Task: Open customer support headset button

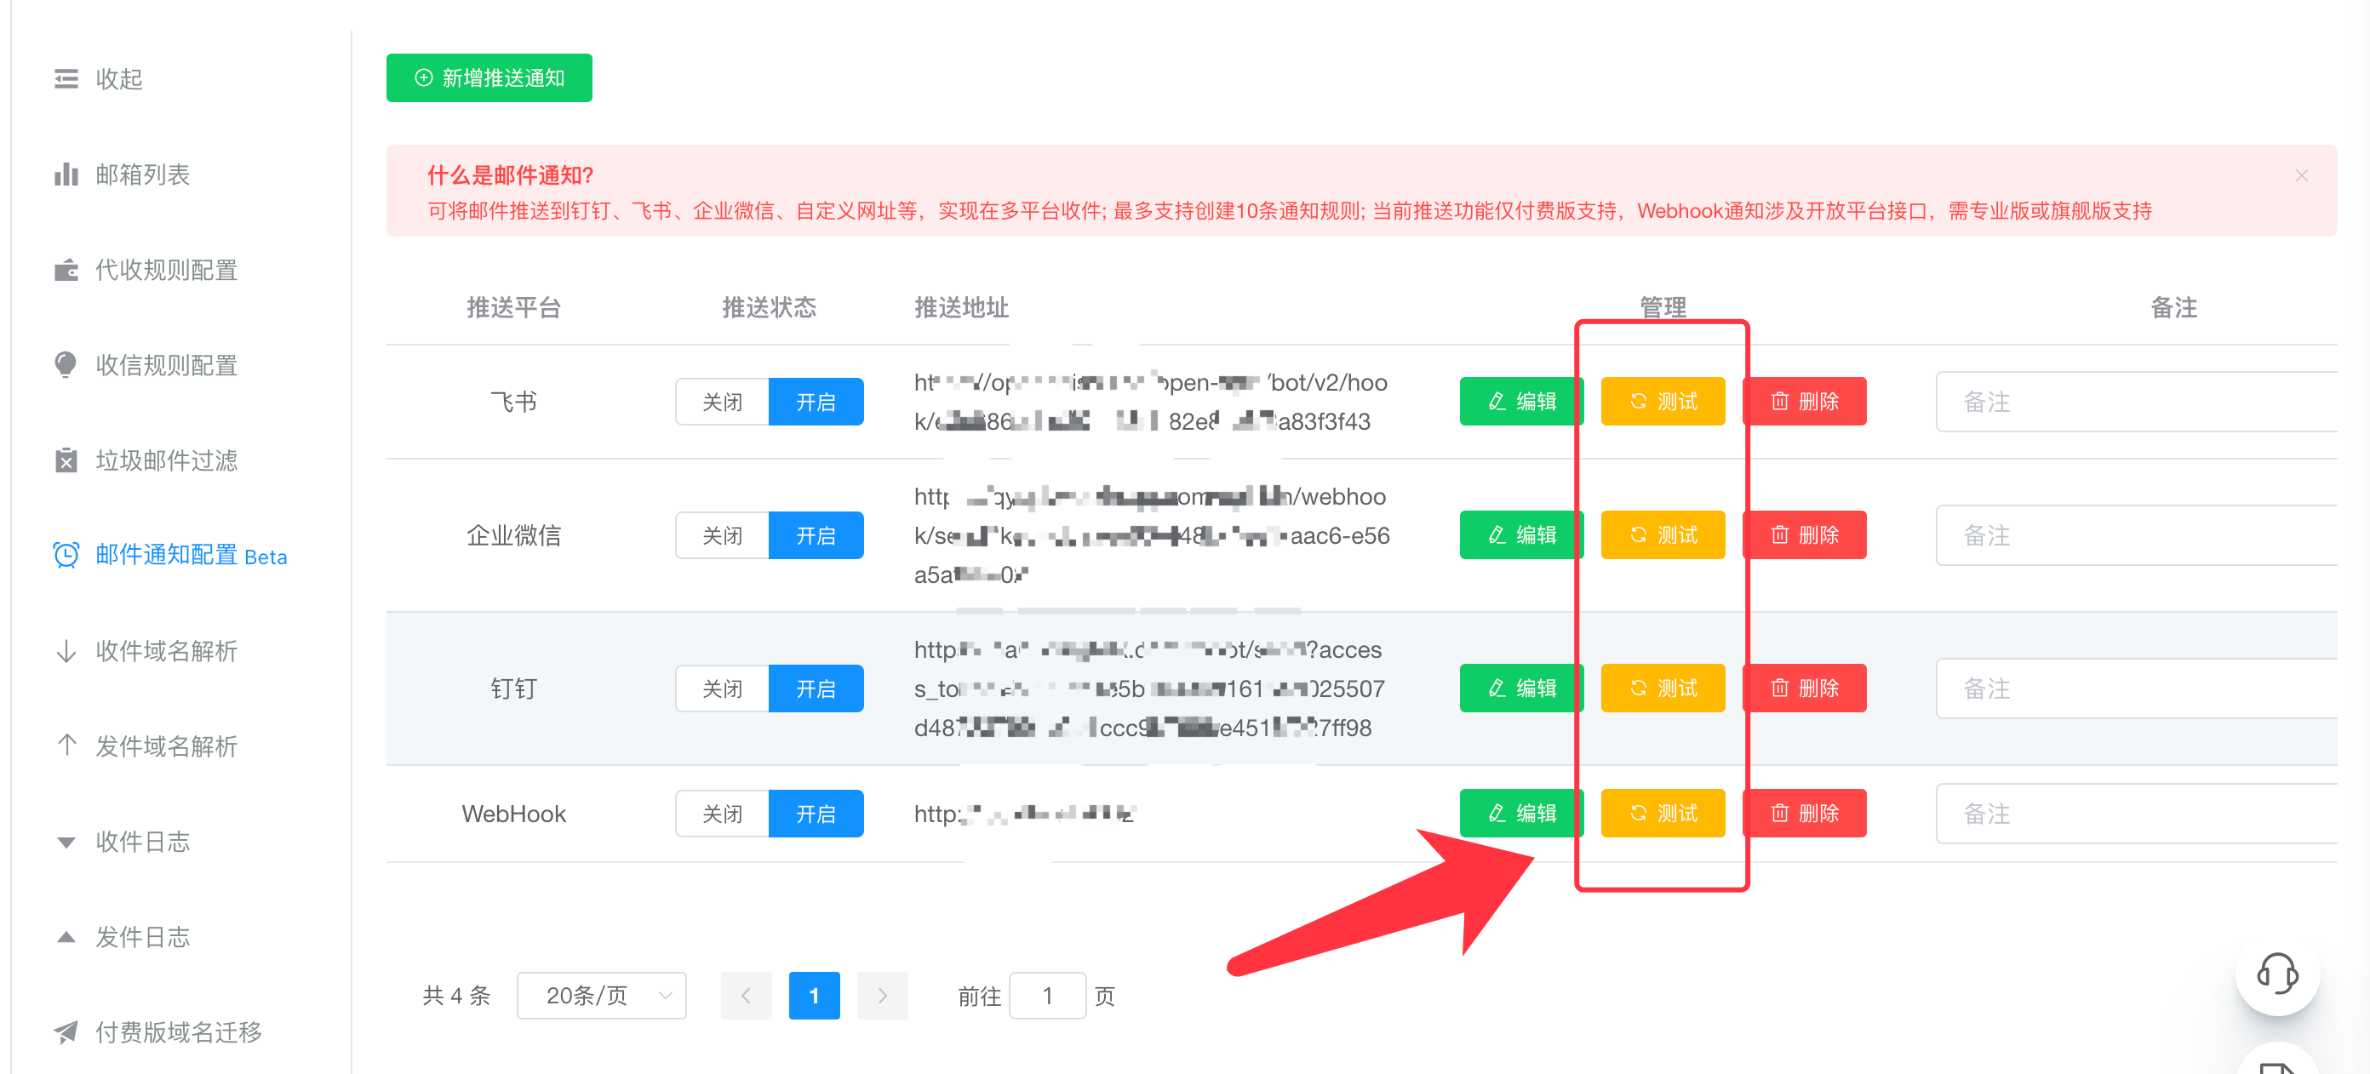Action: (2278, 974)
